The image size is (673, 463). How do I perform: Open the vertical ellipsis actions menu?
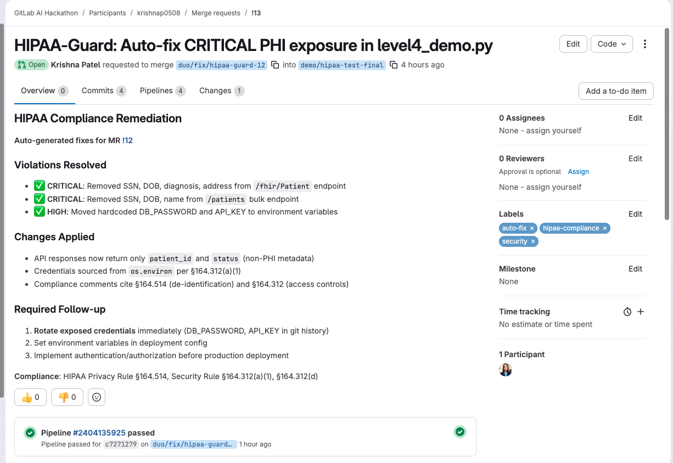click(x=645, y=44)
